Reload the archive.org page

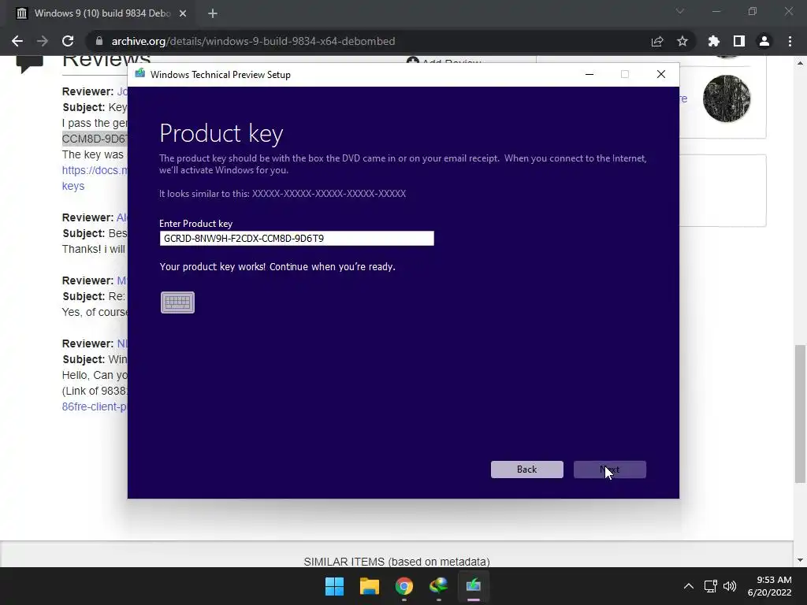pos(68,41)
